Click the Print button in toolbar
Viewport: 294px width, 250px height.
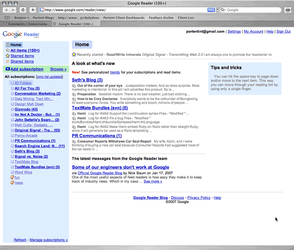pos(288,10)
